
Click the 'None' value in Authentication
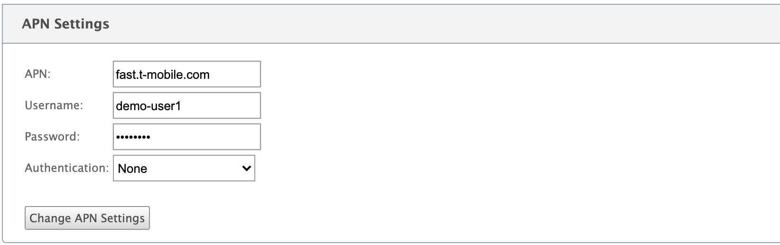[132, 169]
